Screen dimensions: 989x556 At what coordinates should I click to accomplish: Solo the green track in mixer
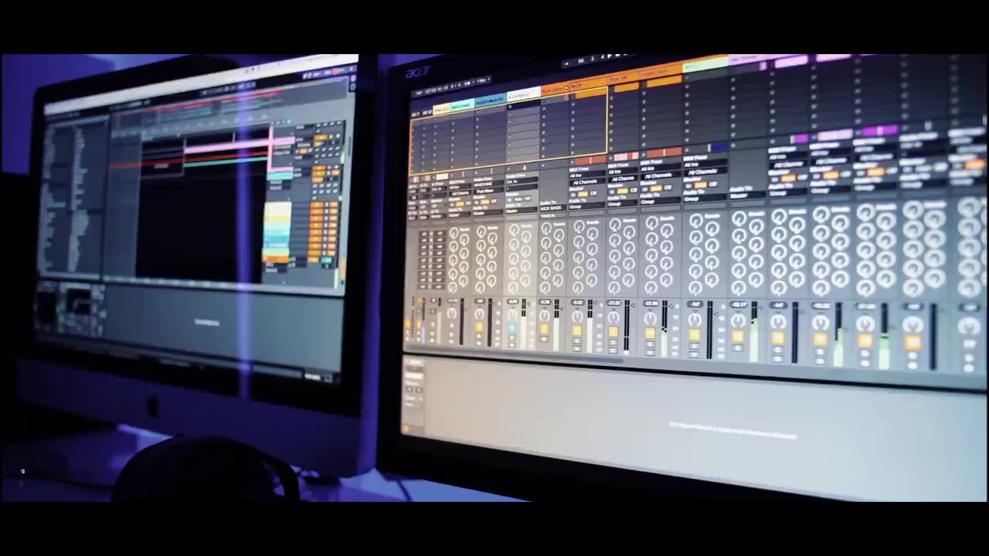[694, 345]
